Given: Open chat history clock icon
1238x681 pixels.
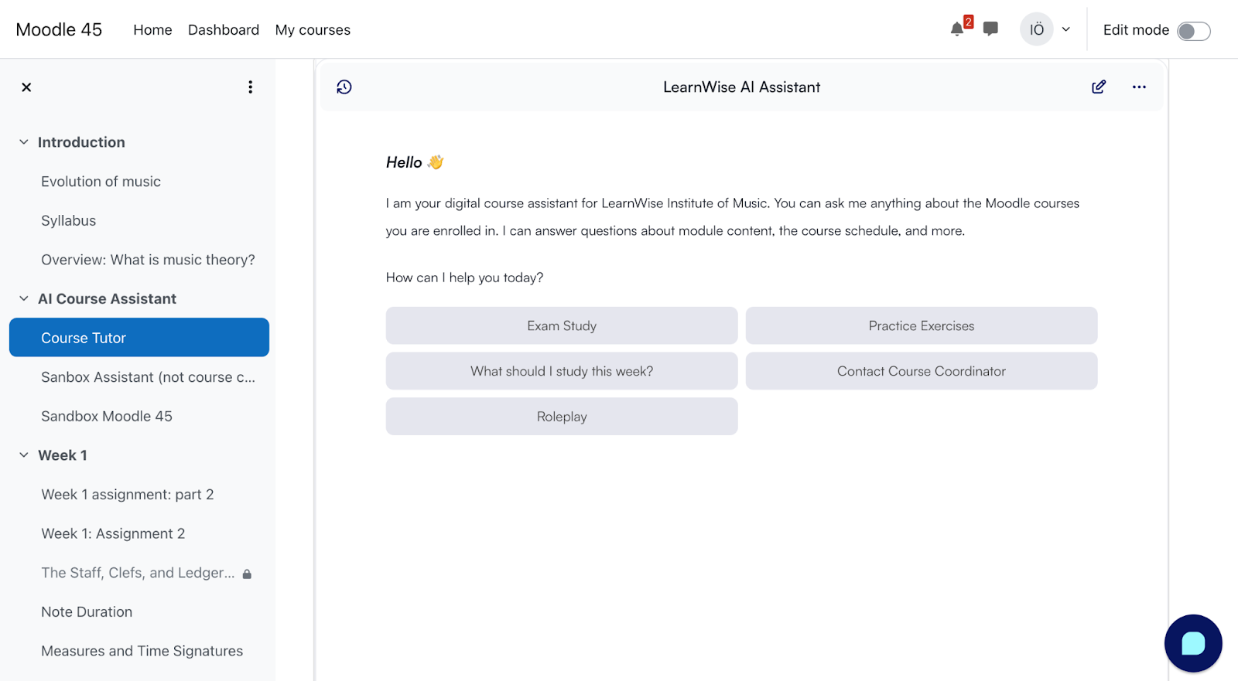Looking at the screenshot, I should point(344,87).
